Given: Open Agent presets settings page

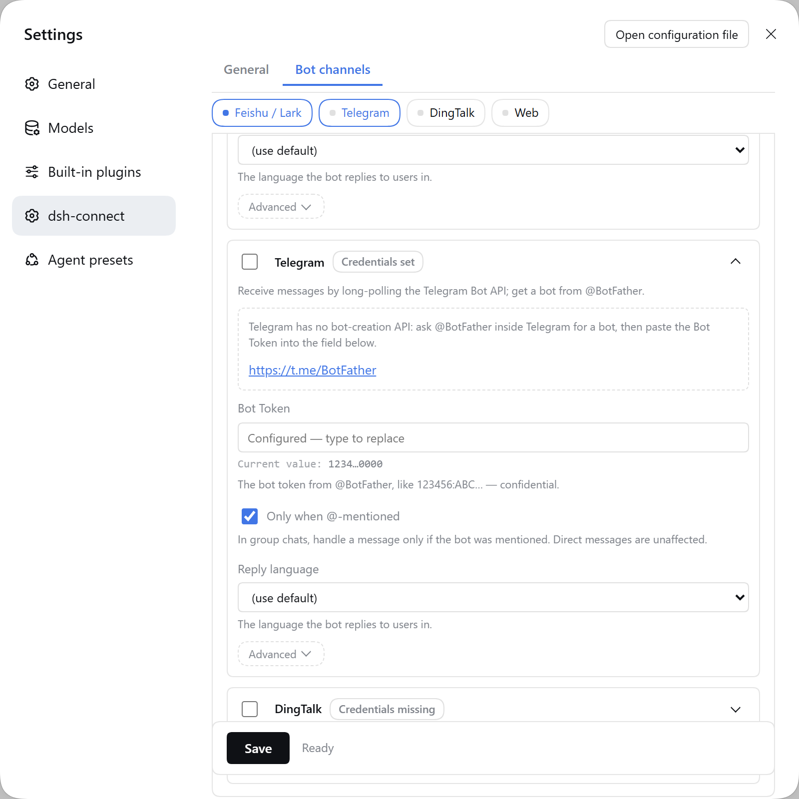Looking at the screenshot, I should pyautogui.click(x=94, y=260).
